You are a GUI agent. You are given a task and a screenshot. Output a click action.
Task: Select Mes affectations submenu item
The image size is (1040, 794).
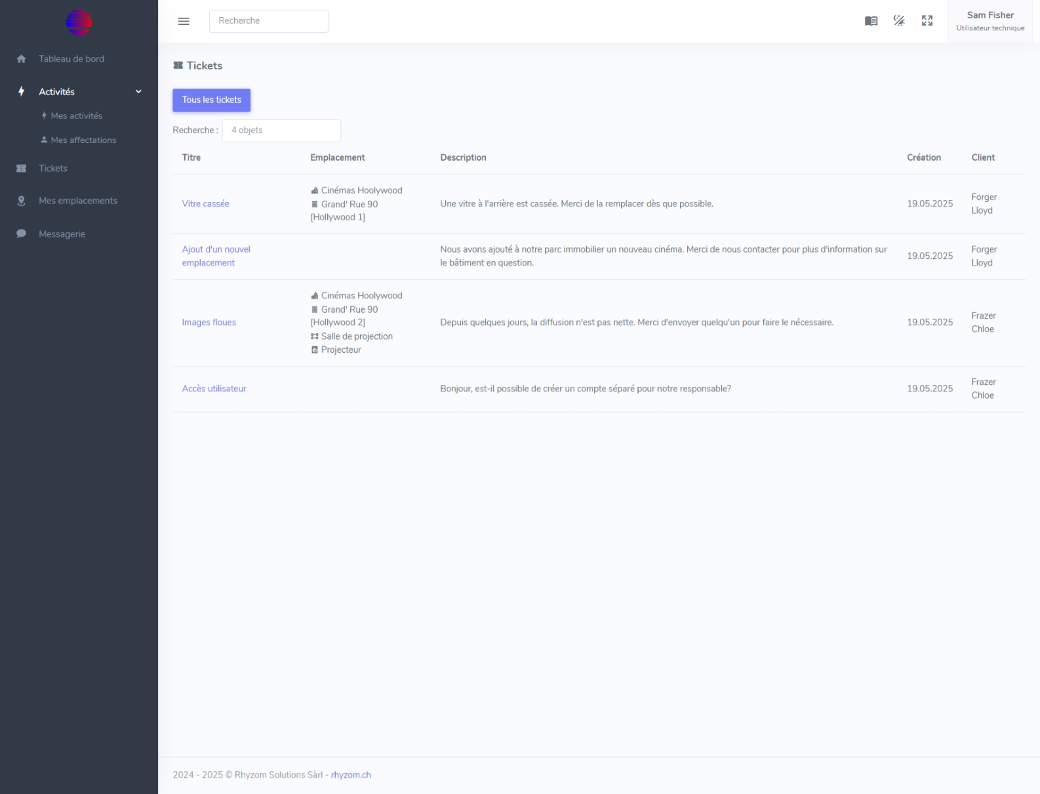[x=83, y=140]
